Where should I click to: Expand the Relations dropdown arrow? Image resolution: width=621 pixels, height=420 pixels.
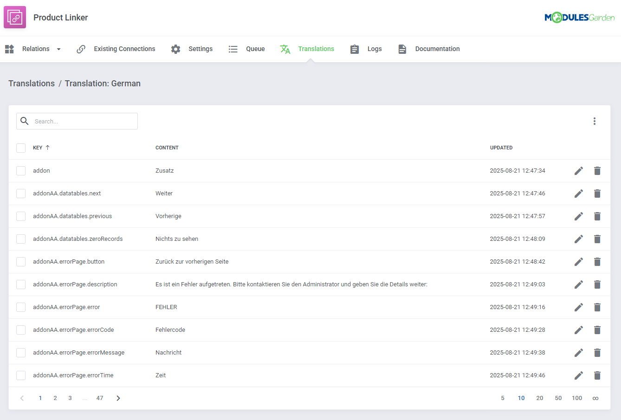(x=58, y=49)
